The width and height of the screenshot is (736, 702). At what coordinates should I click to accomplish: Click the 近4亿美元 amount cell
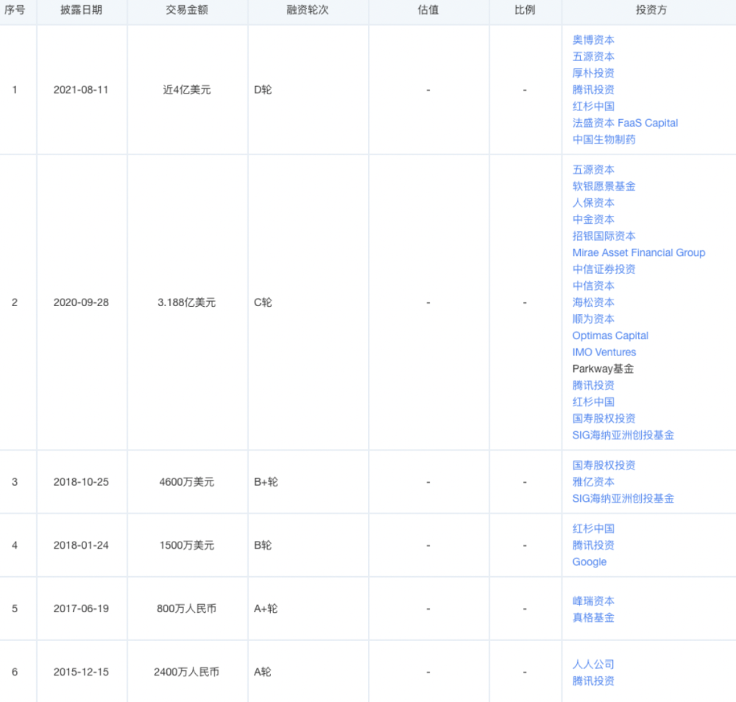(x=187, y=90)
